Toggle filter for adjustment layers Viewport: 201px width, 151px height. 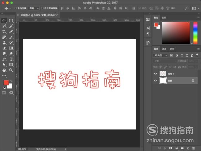(177, 55)
